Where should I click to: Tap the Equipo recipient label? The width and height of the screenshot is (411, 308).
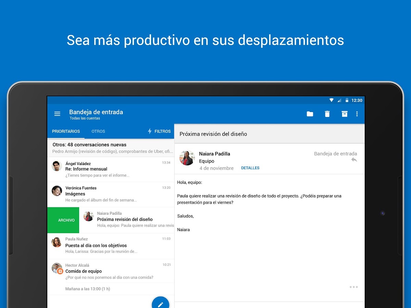click(207, 161)
